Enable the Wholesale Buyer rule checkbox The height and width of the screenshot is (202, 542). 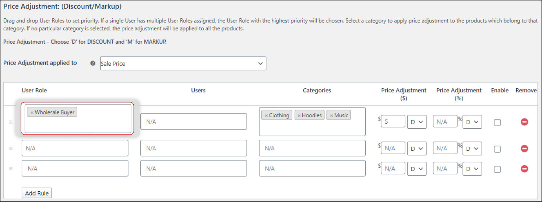(x=497, y=122)
